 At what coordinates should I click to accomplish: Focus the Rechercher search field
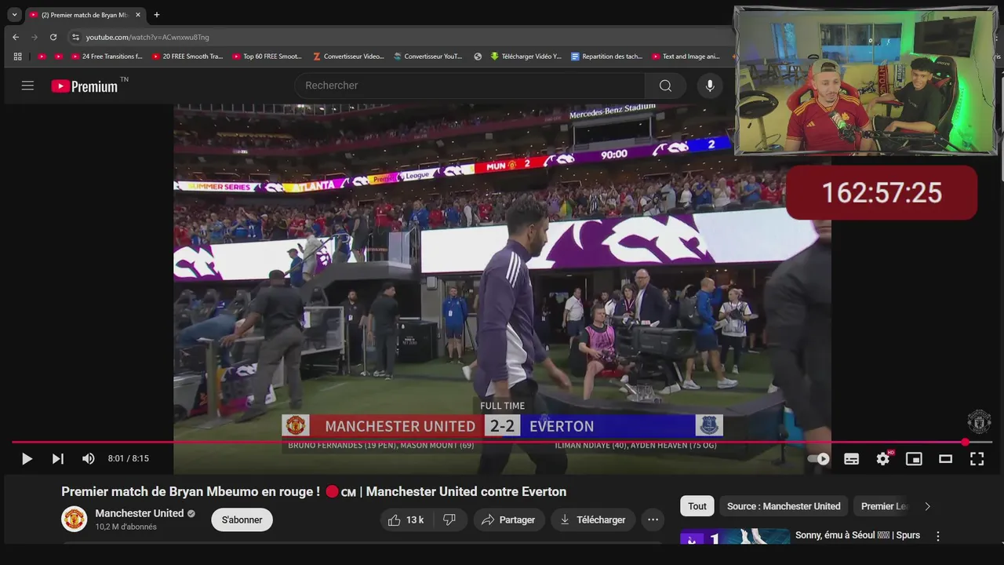click(469, 86)
